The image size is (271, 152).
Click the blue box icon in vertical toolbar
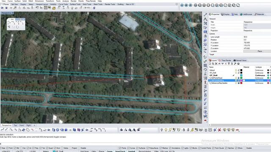click(x=205, y=32)
